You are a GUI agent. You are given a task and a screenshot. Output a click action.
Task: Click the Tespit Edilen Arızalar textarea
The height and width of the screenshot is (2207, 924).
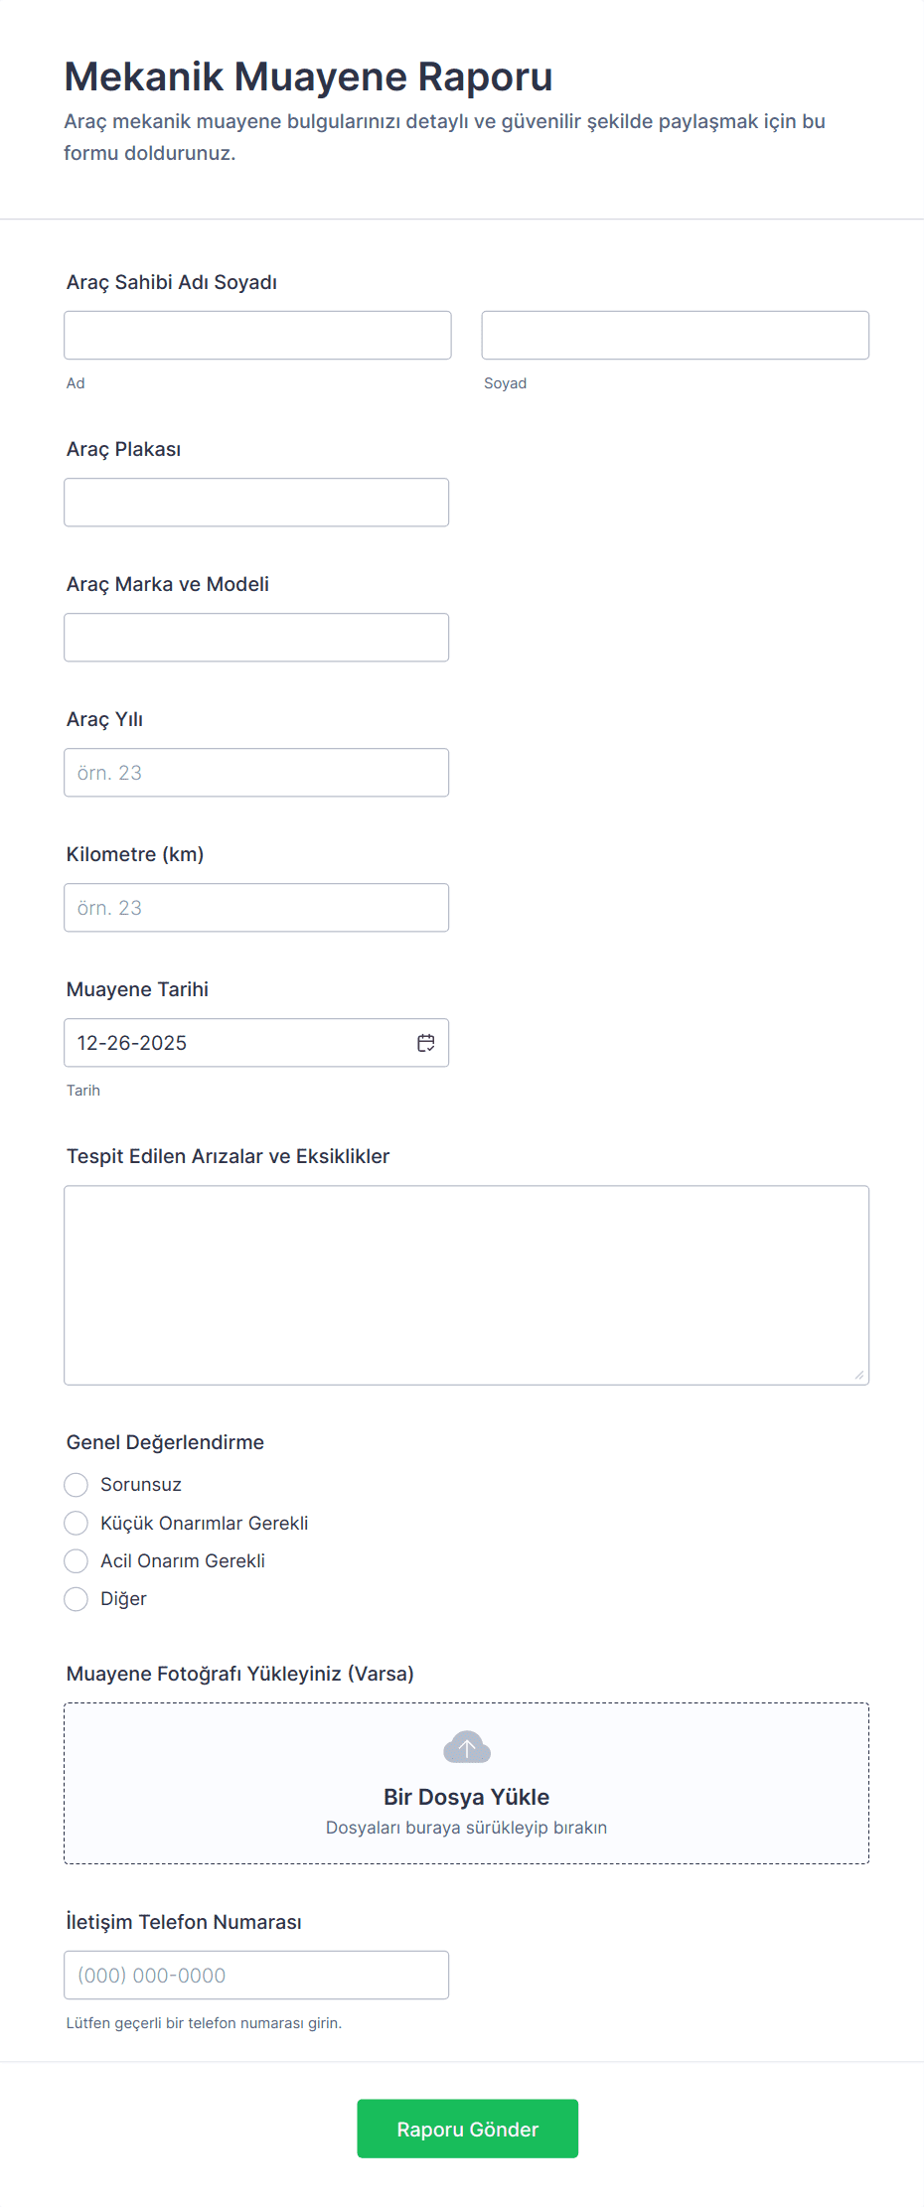click(467, 1285)
